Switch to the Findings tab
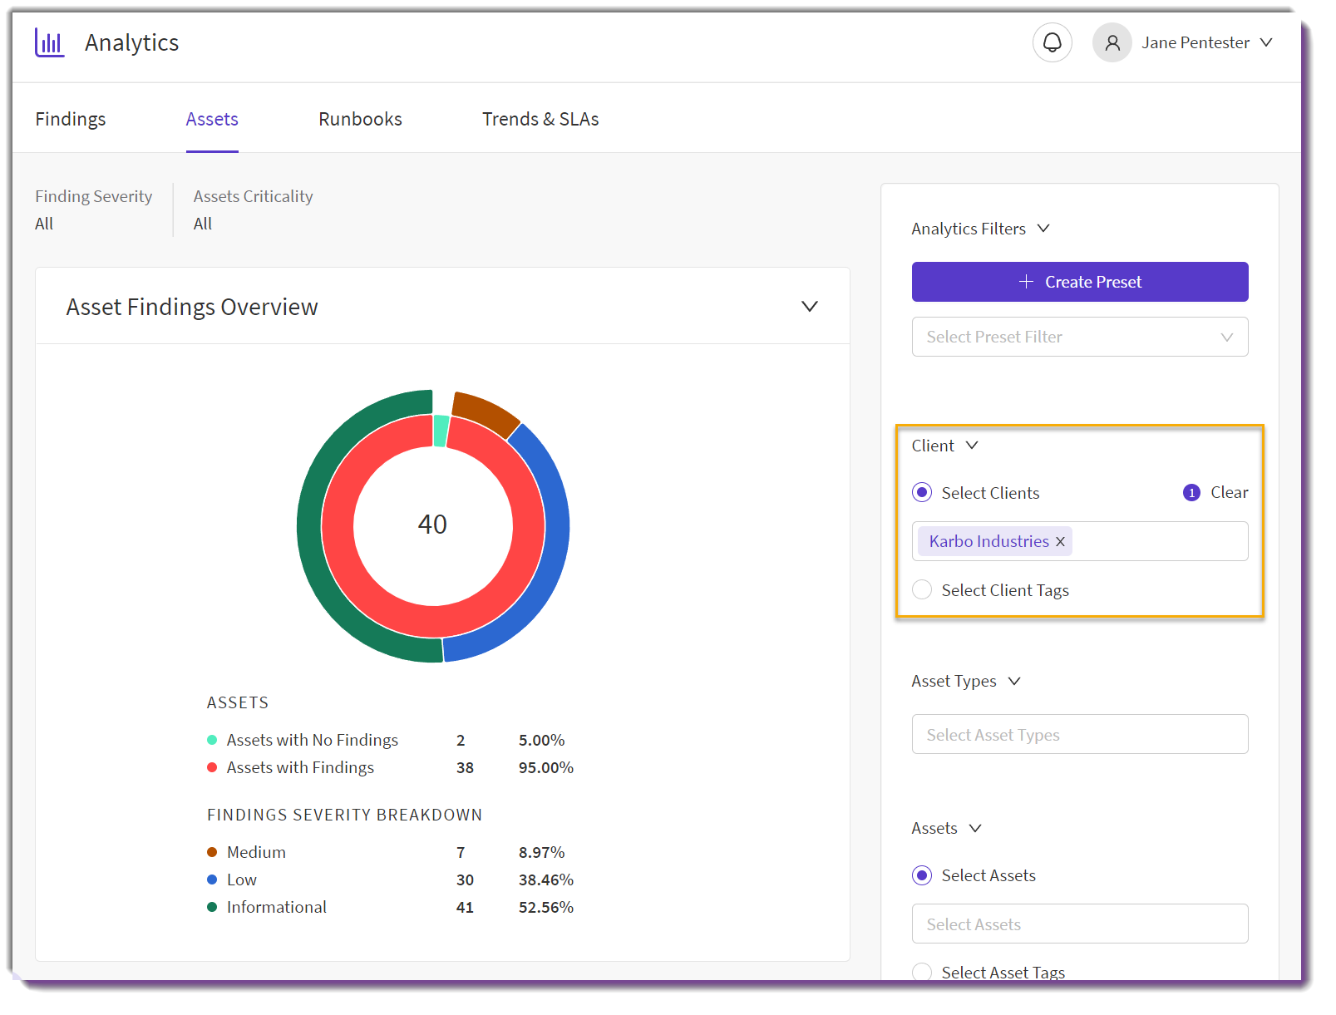1336x1015 pixels. point(71,119)
